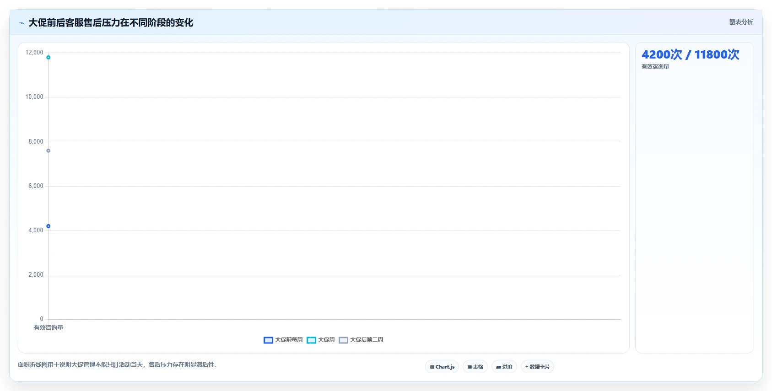
Task: Click the 6,000 y-axis tick label
Action: pyautogui.click(x=36, y=186)
